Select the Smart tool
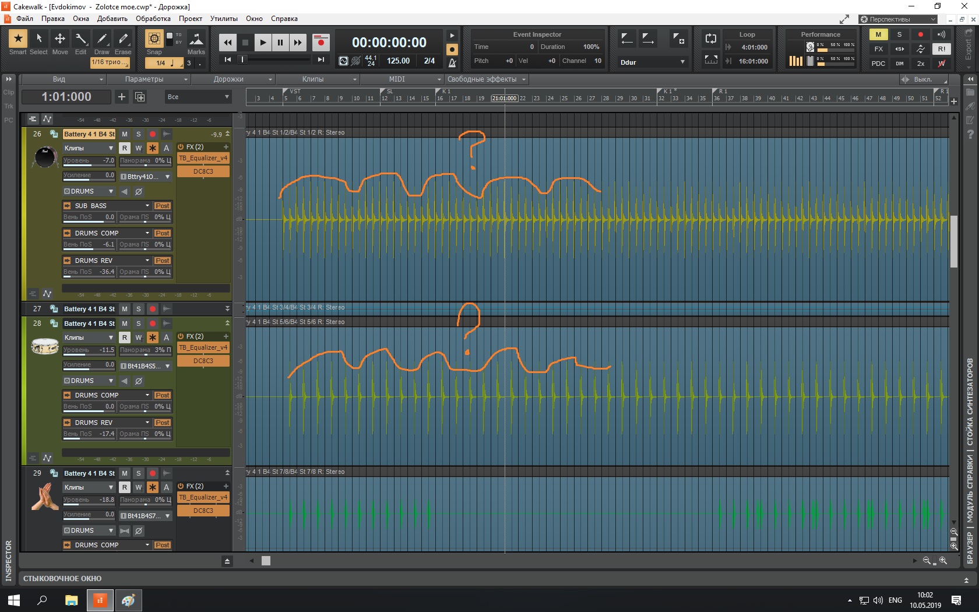Screen dimensions: 979x612 coord(18,39)
